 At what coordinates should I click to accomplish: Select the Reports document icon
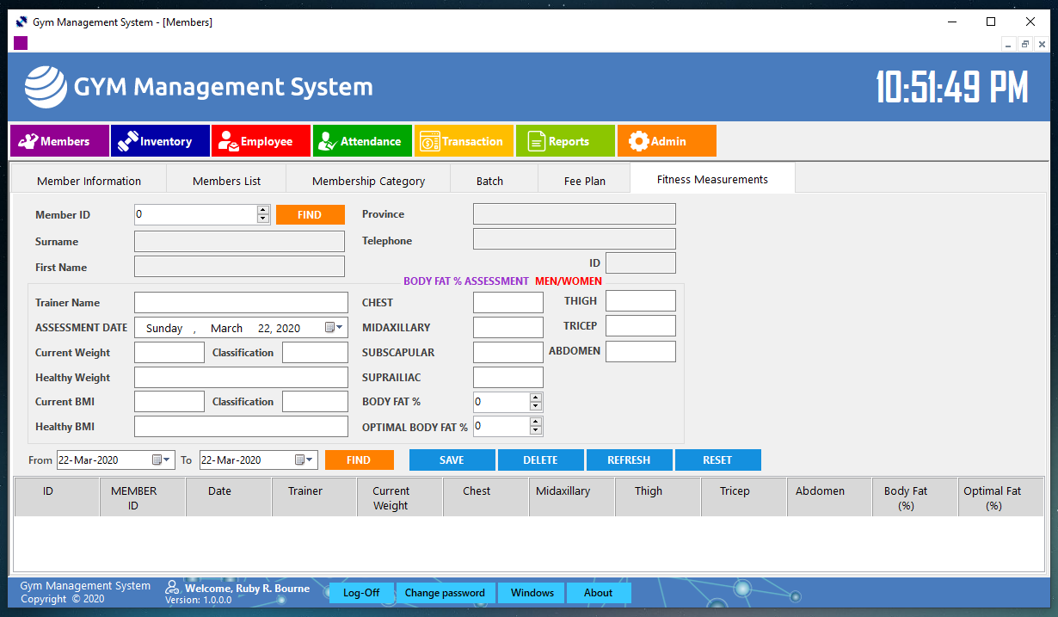click(x=537, y=140)
